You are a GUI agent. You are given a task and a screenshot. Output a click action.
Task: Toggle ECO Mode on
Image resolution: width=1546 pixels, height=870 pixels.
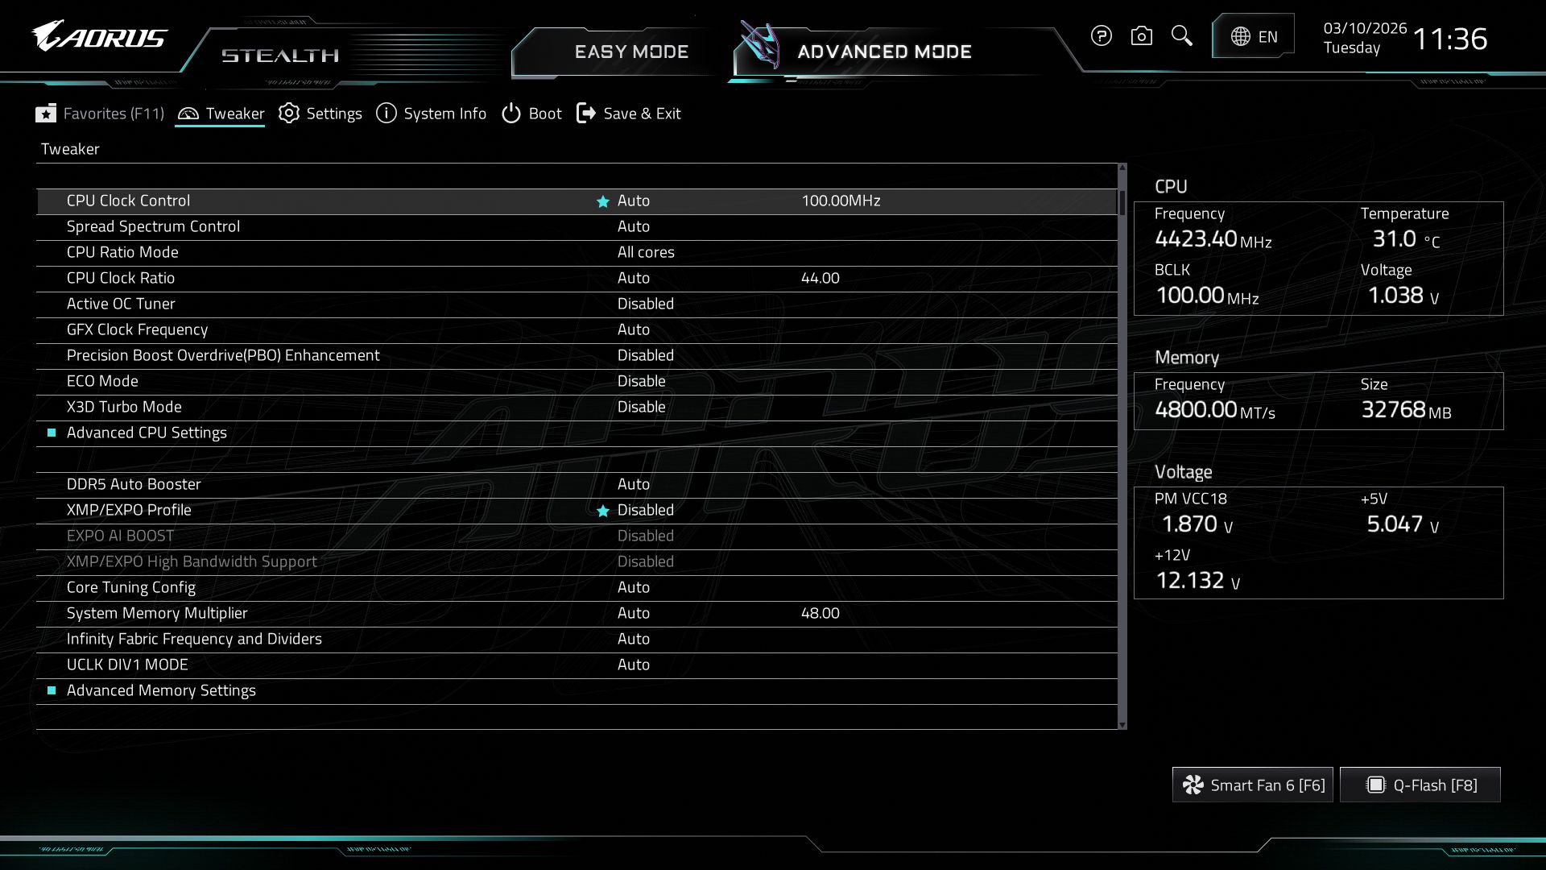(642, 381)
